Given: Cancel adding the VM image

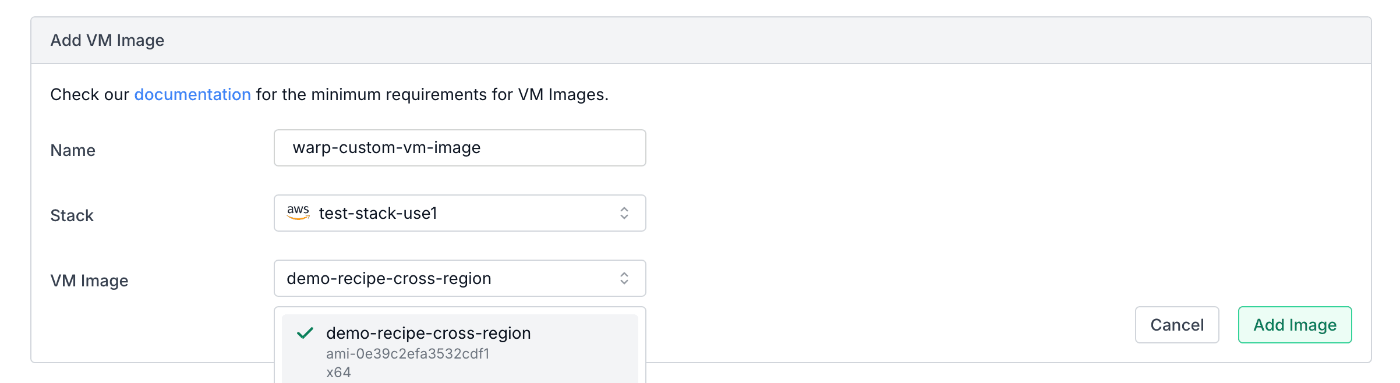Looking at the screenshot, I should 1177,325.
